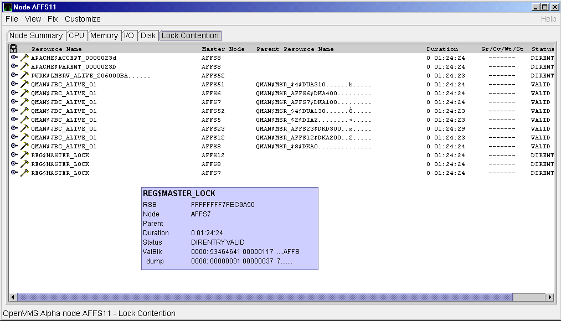
Task: Expand QMAN$JBC_ALIVE_01 row mastered by AFFS12
Action: [14, 137]
